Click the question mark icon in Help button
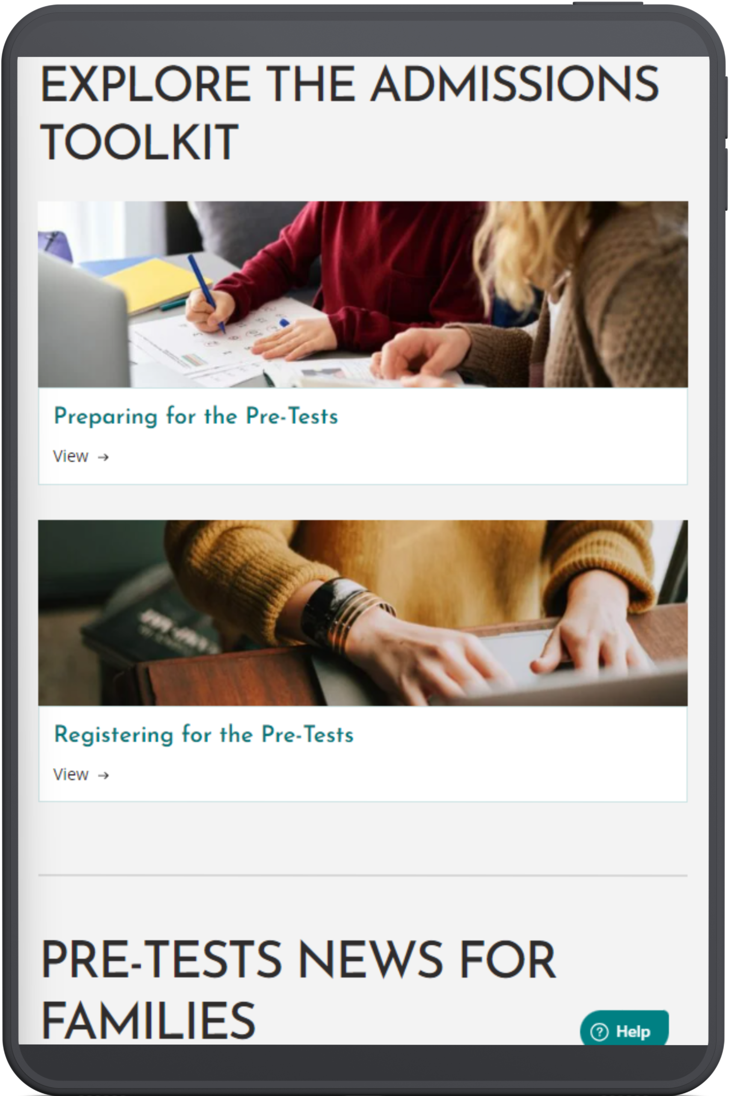Image resolution: width=729 pixels, height=1096 pixels. click(x=599, y=1032)
